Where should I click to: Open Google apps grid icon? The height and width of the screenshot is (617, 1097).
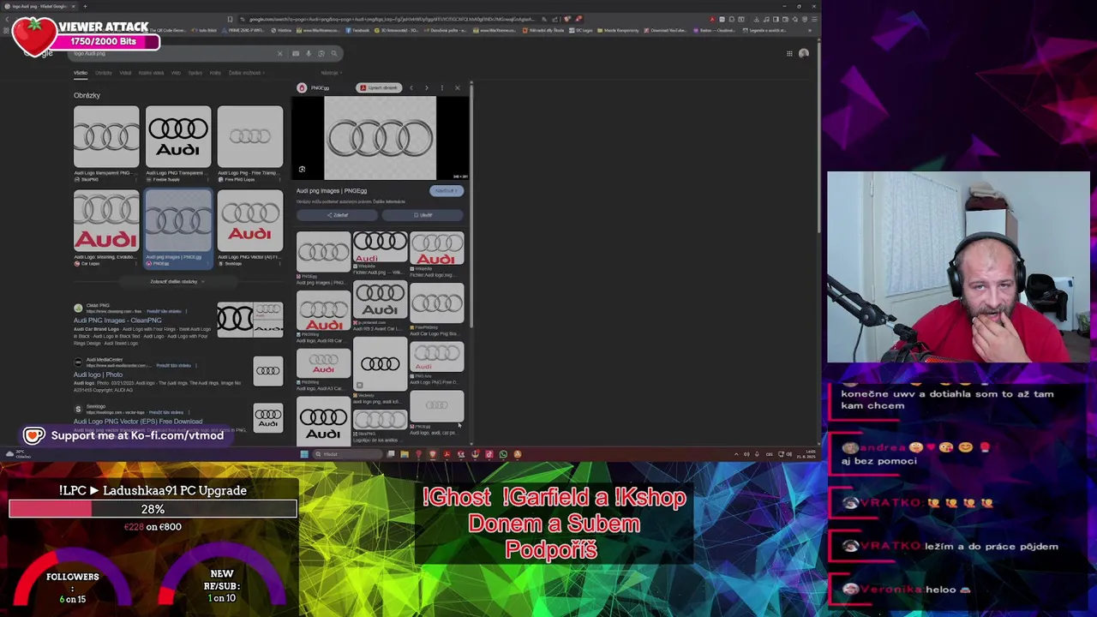pyautogui.click(x=789, y=53)
